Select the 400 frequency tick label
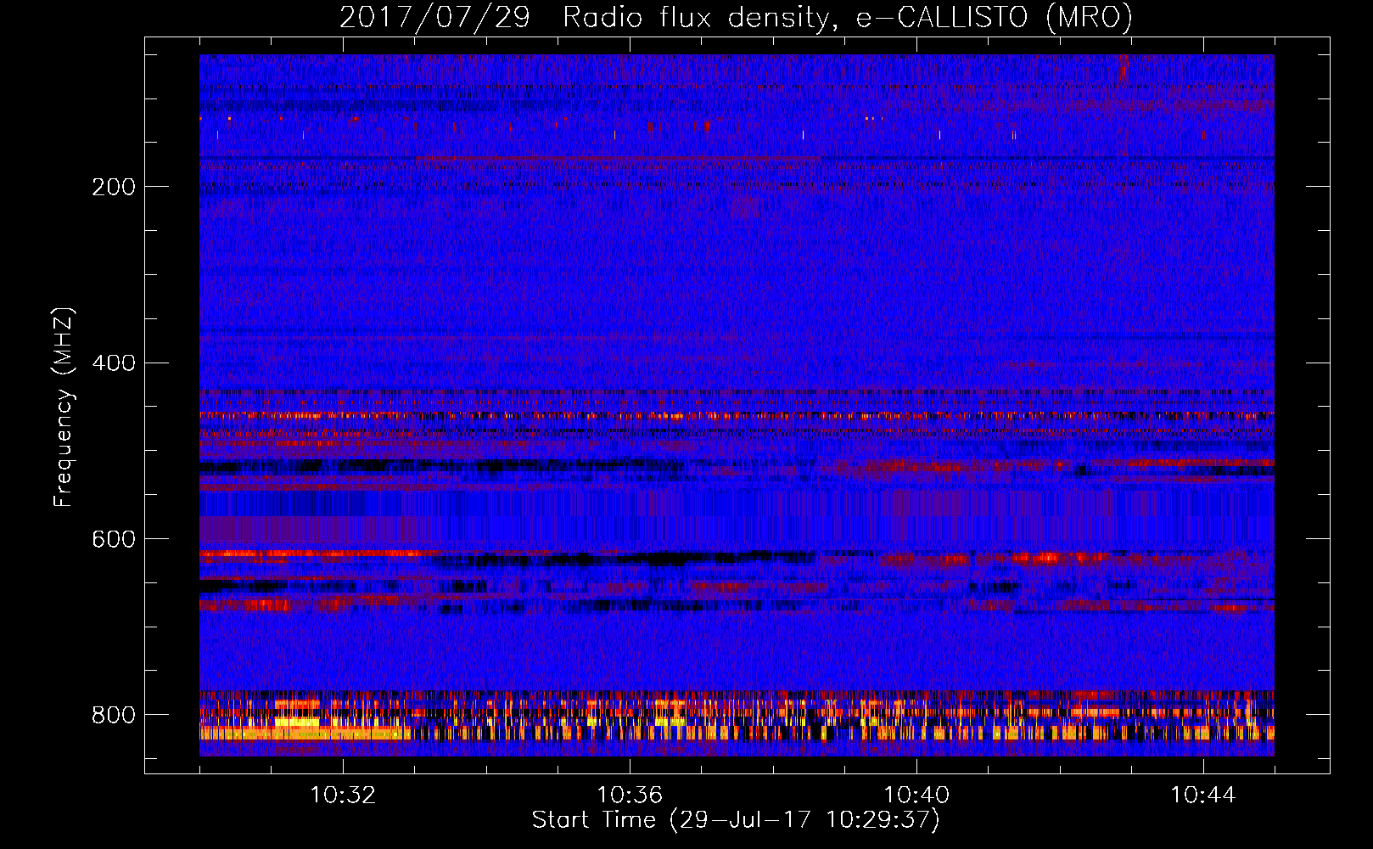This screenshot has width=1373, height=849. coord(114,363)
